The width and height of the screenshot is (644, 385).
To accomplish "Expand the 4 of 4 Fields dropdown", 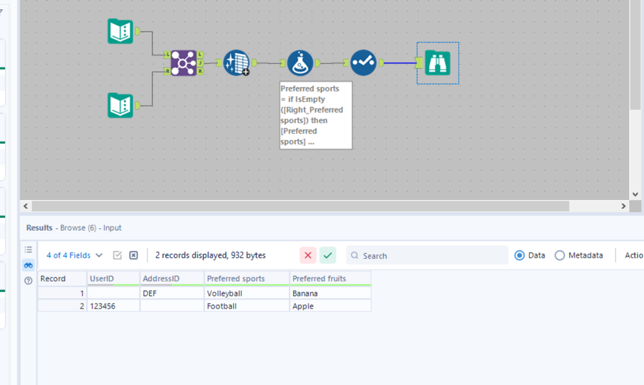I will (x=74, y=255).
